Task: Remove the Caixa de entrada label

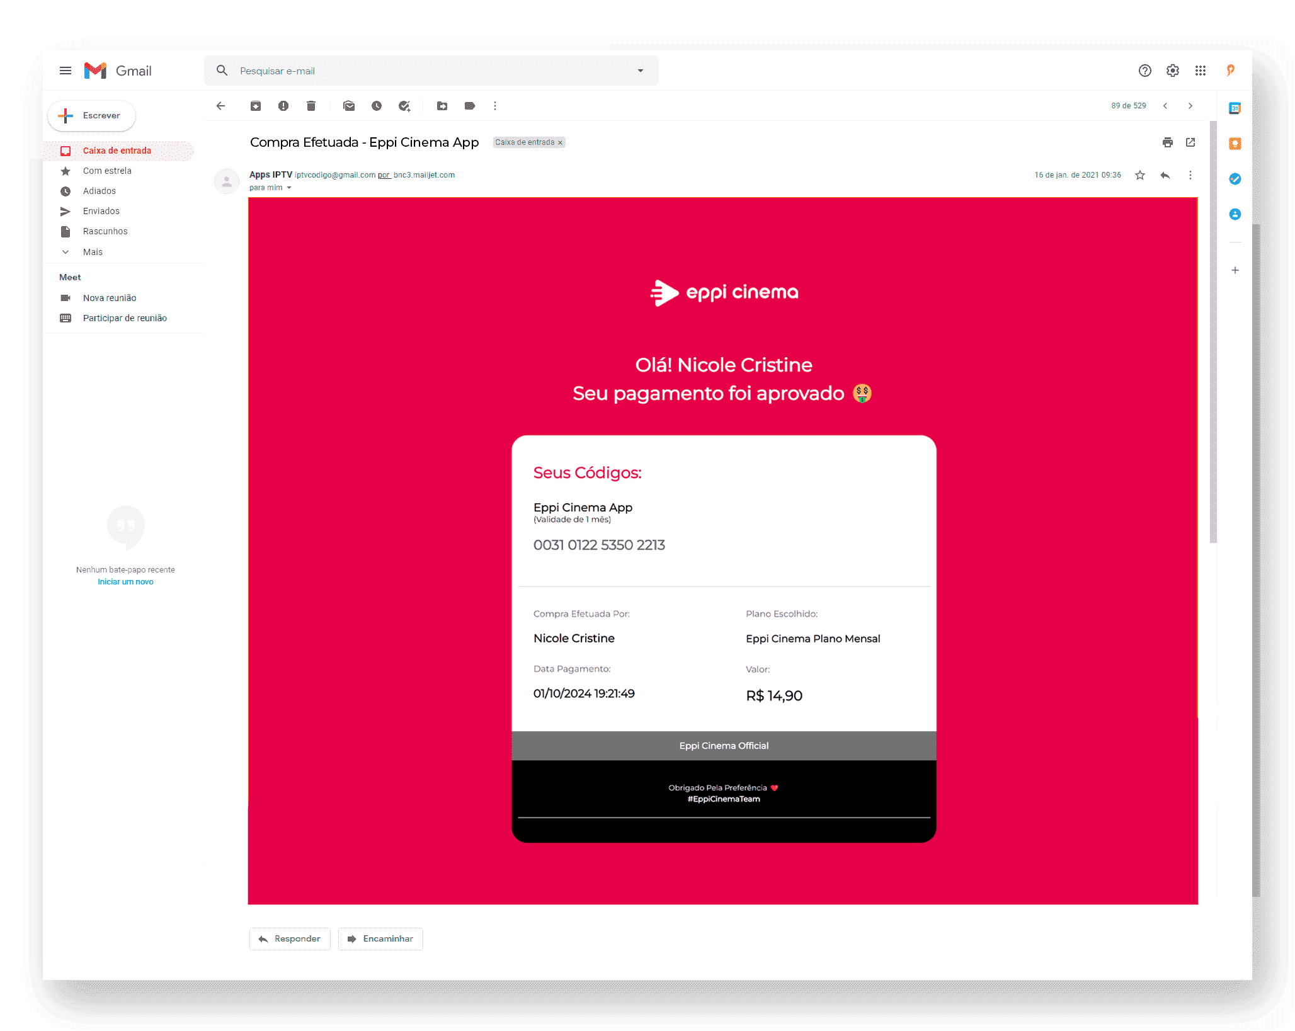Action: pyautogui.click(x=560, y=143)
